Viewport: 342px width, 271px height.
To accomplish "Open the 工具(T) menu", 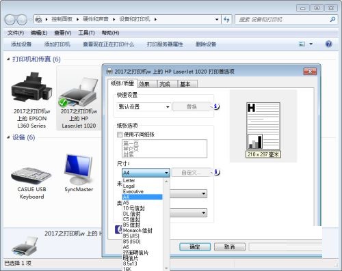I will pos(86,33).
